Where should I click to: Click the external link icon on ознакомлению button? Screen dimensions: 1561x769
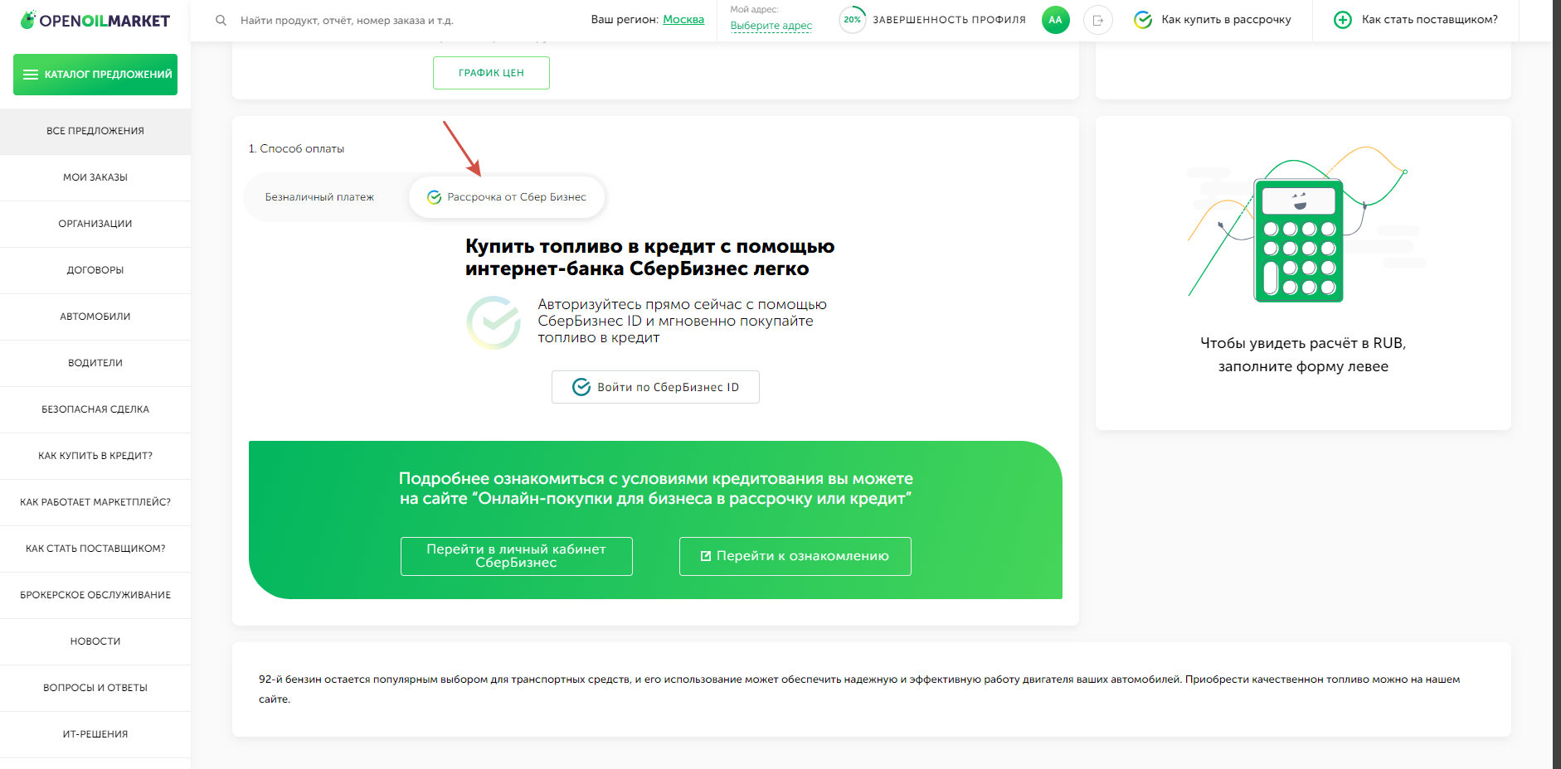pos(706,556)
